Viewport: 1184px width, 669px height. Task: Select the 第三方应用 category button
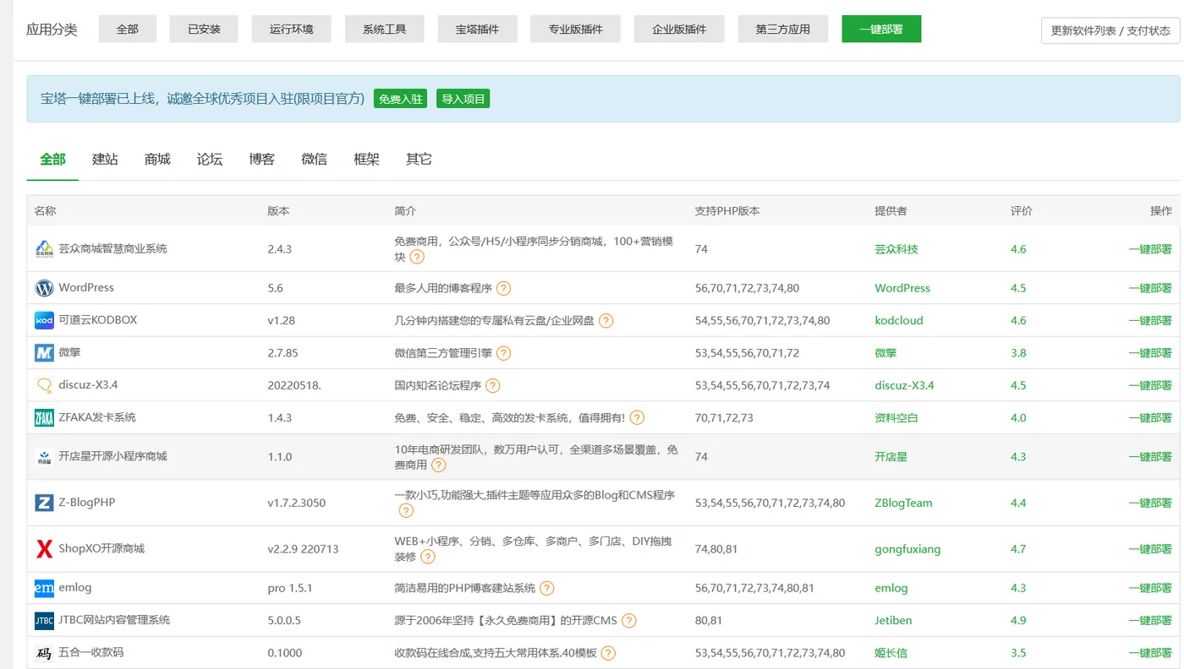pos(783,29)
